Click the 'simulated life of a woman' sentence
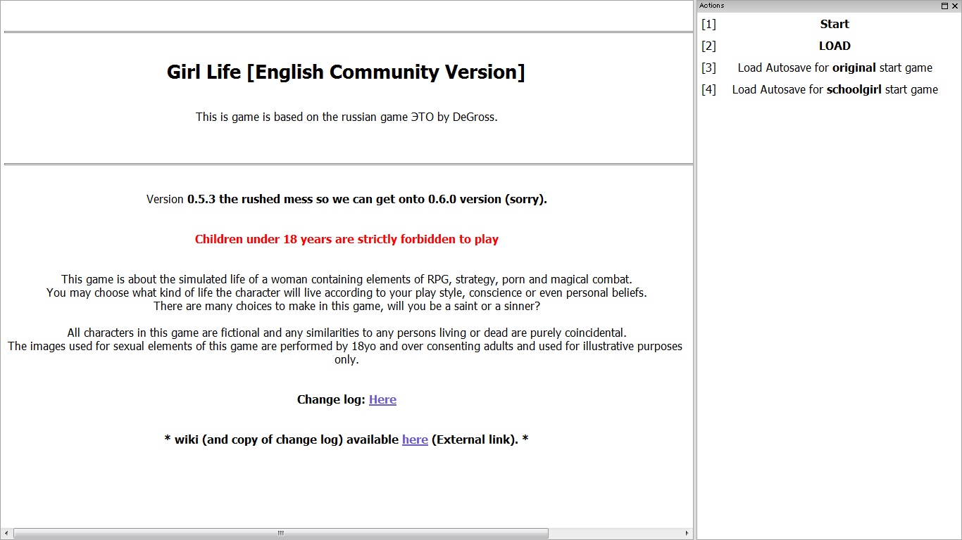Image resolution: width=962 pixels, height=540 pixels. 346,279
